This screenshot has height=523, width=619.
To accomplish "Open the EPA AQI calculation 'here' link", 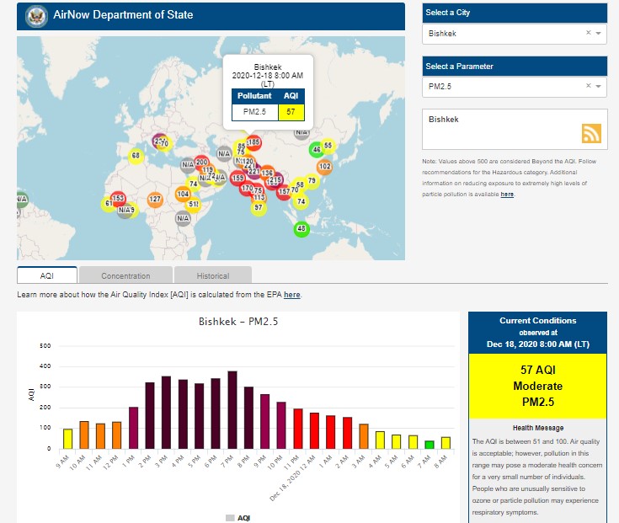I will coord(291,295).
